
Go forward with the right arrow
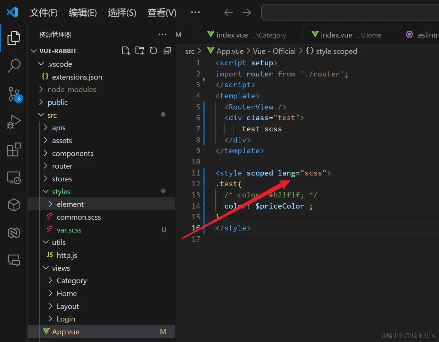click(x=247, y=13)
